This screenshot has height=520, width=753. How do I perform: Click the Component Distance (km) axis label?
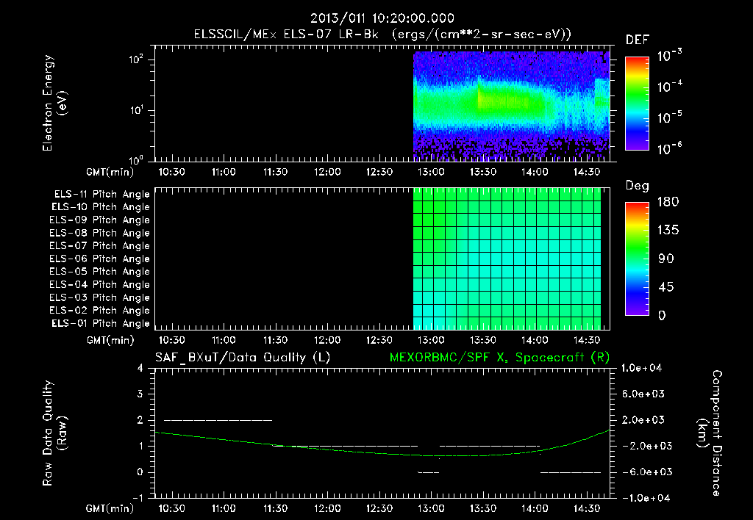click(x=710, y=433)
